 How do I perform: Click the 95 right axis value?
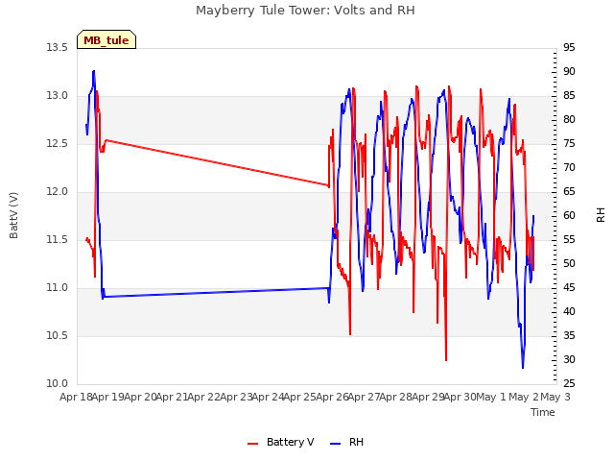[x=569, y=48]
